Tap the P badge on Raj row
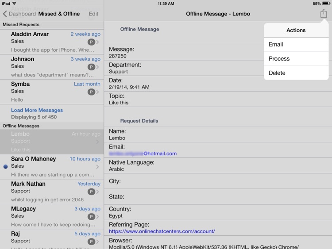 pyautogui.click(x=91, y=242)
